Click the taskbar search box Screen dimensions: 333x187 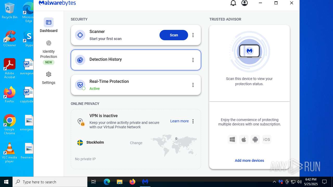pos(50,182)
